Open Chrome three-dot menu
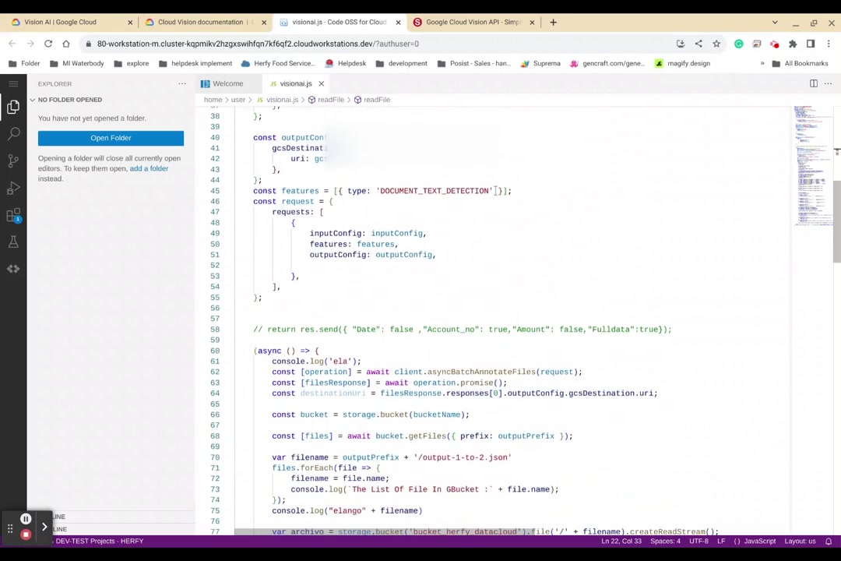 pos(829,44)
